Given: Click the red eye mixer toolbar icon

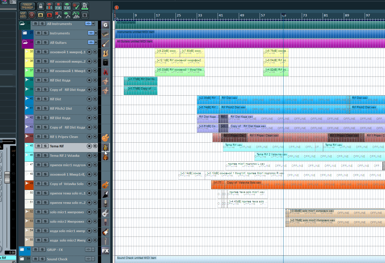Looking at the screenshot, I should (x=49, y=6).
